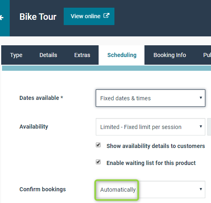Viewport: 211px width, 203px height.
Task: Uncheck Enable waiting list for this product
Action: (98, 162)
